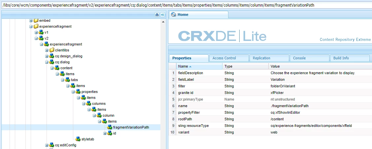Click into the repository path address field
This screenshot has width=372, height=149.
(186, 5)
